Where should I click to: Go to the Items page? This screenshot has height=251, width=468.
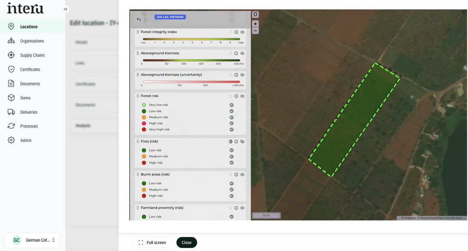(32, 98)
